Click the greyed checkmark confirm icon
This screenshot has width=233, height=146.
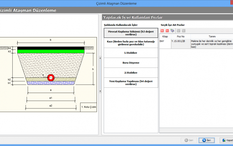178,30
